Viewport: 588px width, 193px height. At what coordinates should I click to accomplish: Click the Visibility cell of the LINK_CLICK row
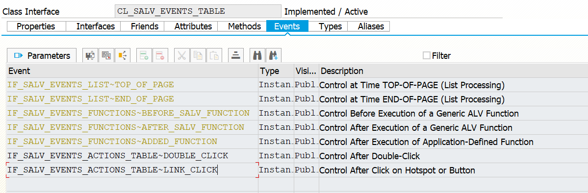coord(307,170)
